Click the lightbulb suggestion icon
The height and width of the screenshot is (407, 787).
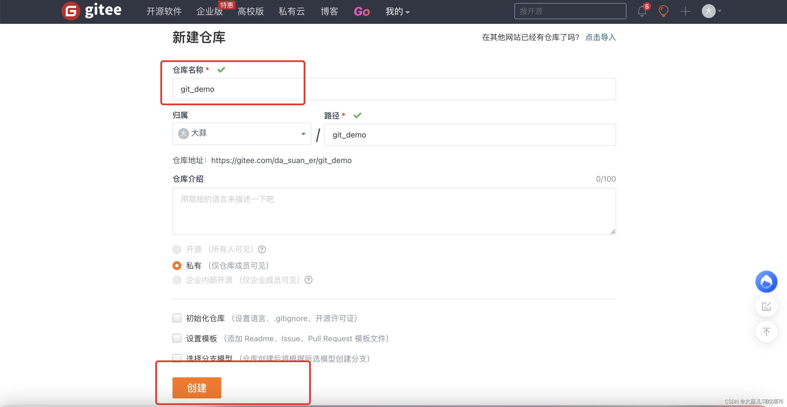pyautogui.click(x=663, y=11)
